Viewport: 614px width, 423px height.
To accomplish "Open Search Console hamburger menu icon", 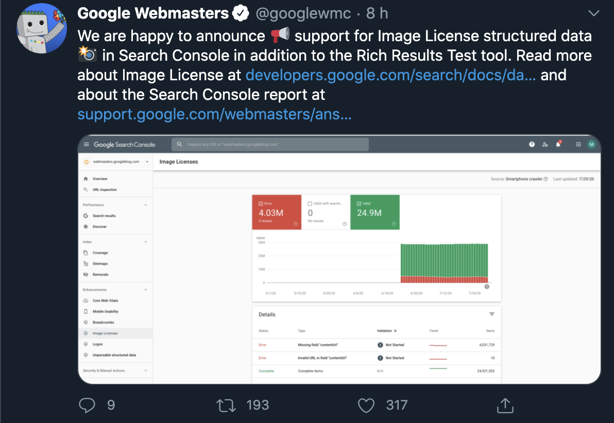I will pos(87,145).
